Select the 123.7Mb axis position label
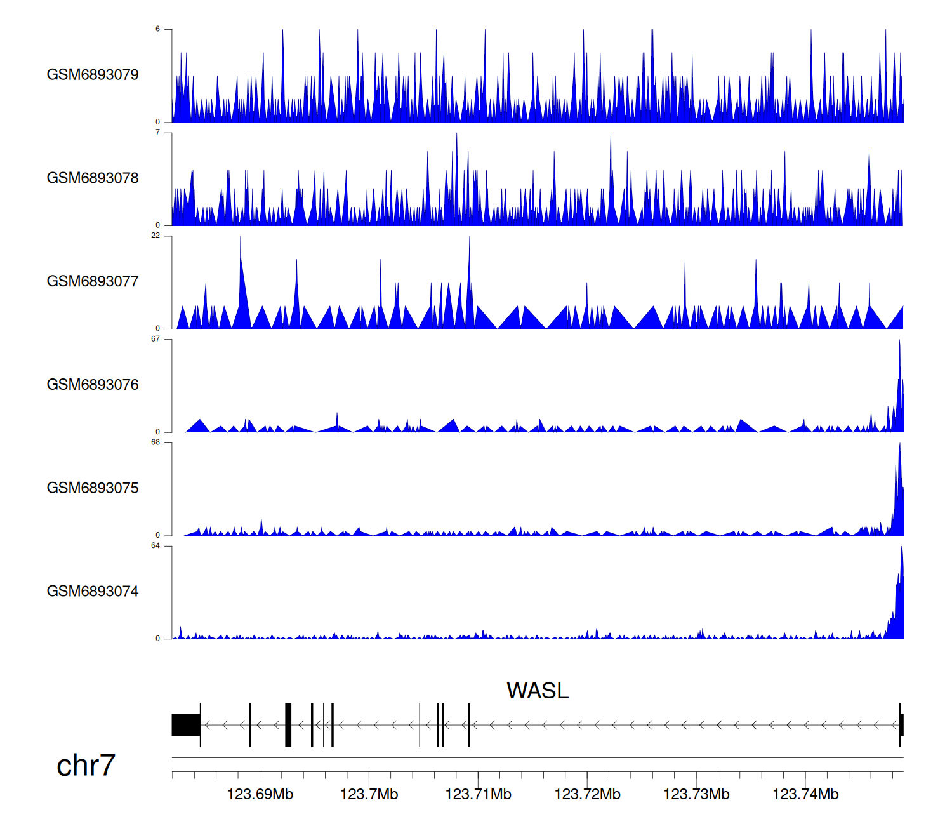The width and height of the screenshot is (952, 838). [x=369, y=795]
